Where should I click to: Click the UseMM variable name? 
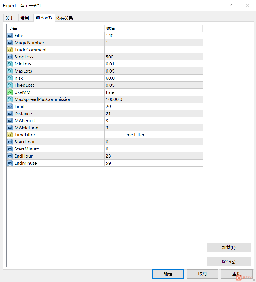(x=22, y=92)
